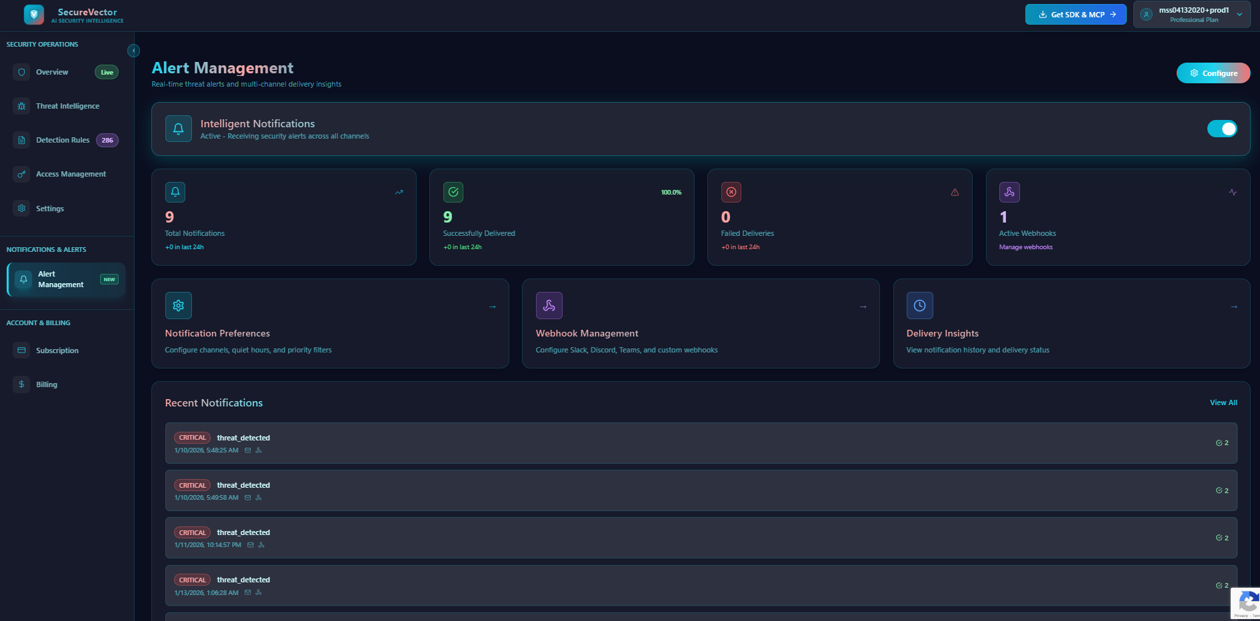This screenshot has width=1260, height=621.
Task: Disable Intelligent Notifications
Action: click(x=1222, y=129)
